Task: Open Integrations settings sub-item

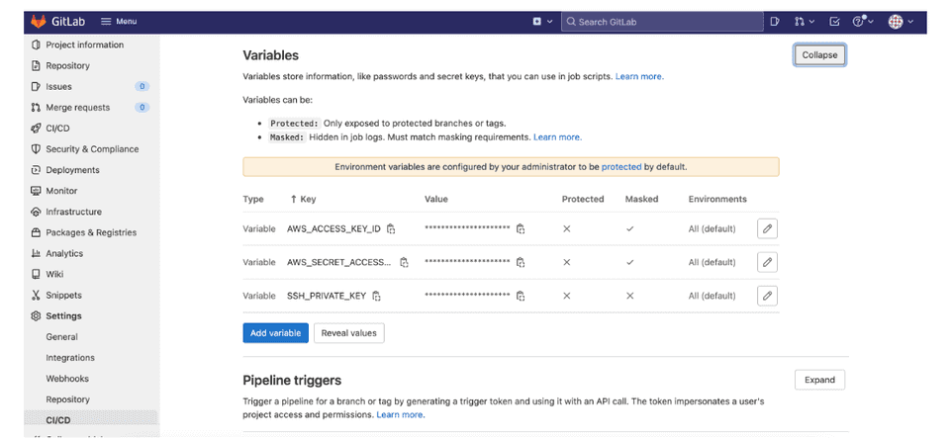Action: 70,358
